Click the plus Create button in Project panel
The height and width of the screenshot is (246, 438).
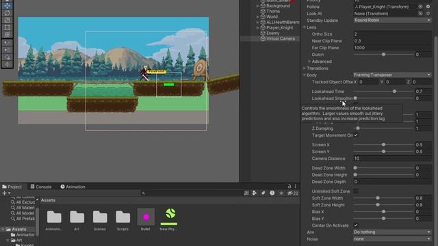tap(6, 193)
